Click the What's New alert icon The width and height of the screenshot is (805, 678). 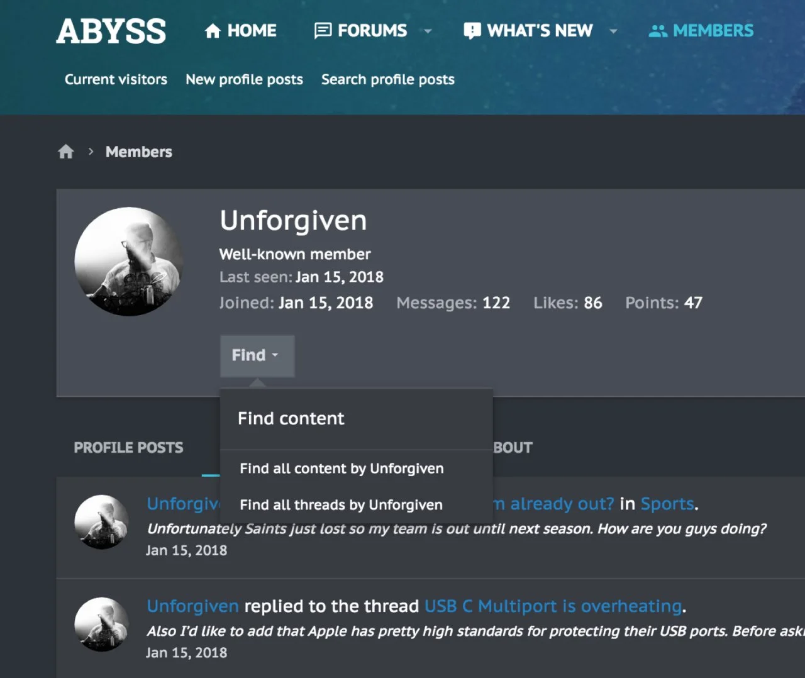472,31
